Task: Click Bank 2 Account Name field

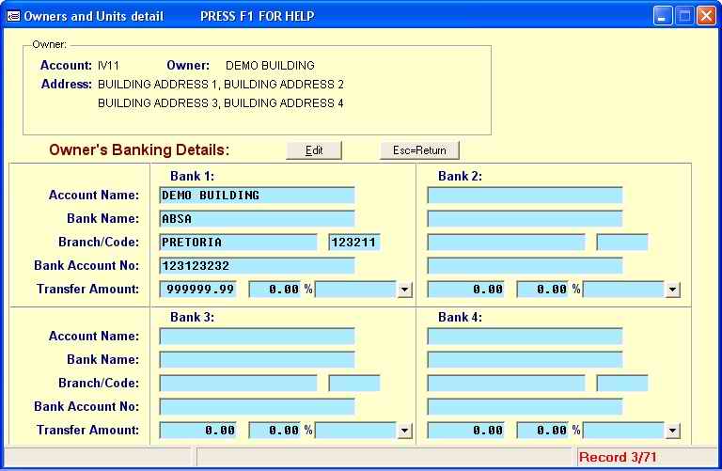Action: [525, 196]
